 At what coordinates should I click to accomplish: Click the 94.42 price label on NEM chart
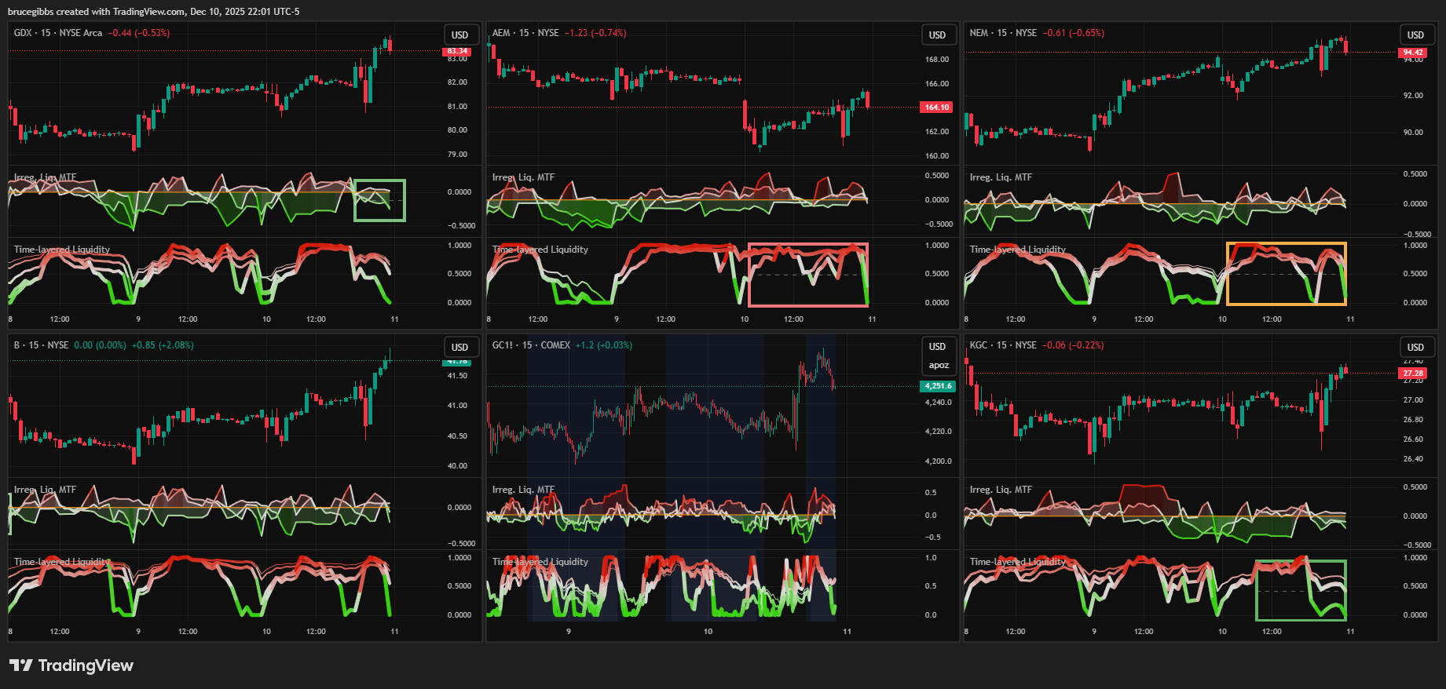(x=1413, y=53)
